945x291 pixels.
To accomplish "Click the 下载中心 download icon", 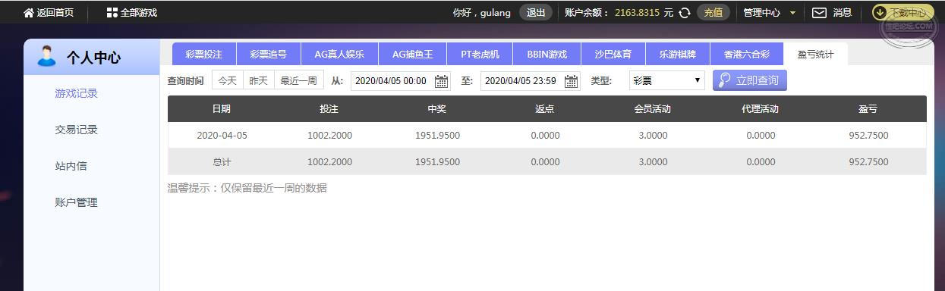I will point(881,13).
